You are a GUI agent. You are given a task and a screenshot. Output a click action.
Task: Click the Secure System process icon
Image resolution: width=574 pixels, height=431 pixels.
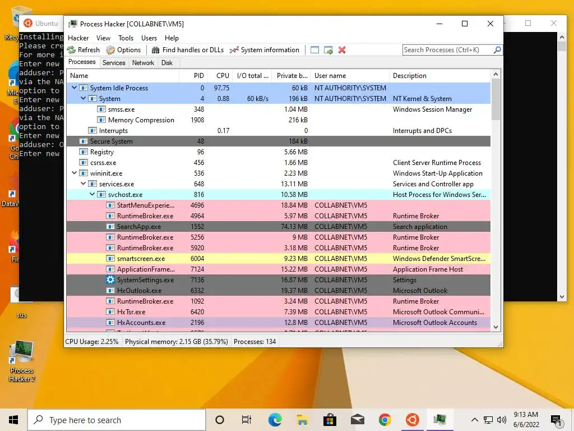[84, 141]
